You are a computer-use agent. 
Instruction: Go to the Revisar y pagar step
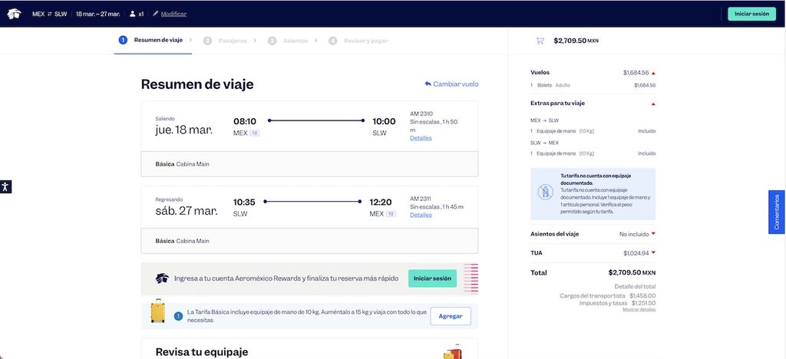(x=358, y=41)
